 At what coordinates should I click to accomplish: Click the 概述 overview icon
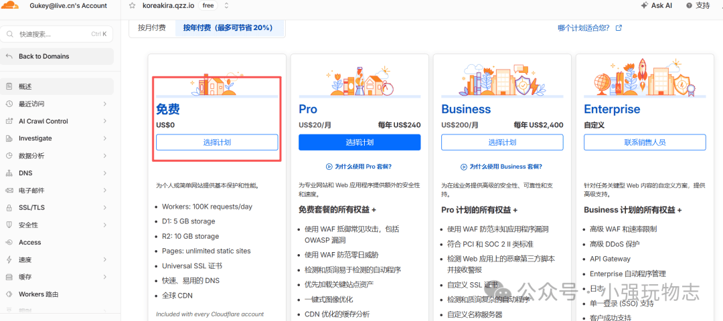pos(9,86)
